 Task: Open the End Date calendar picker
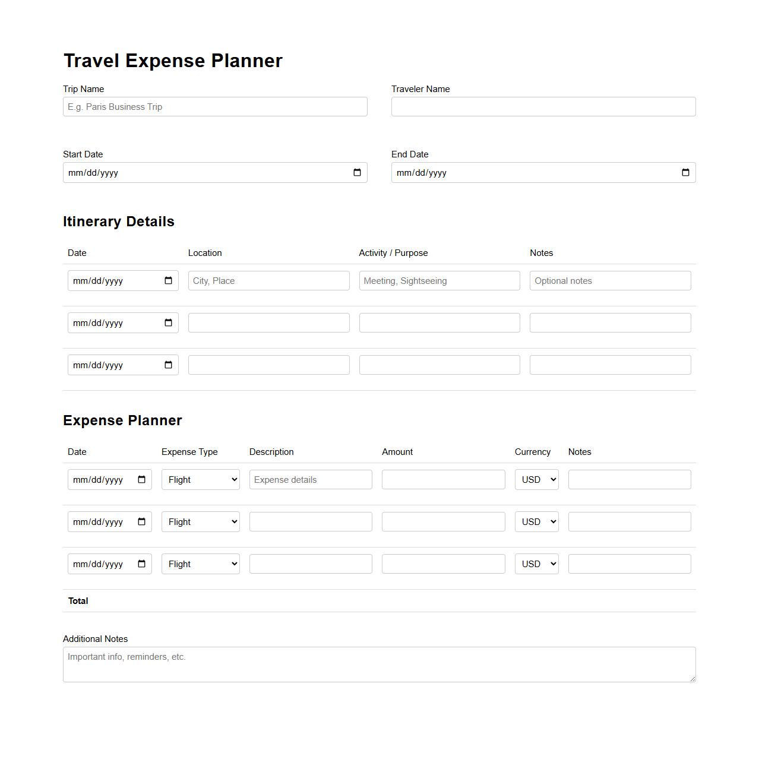point(685,172)
